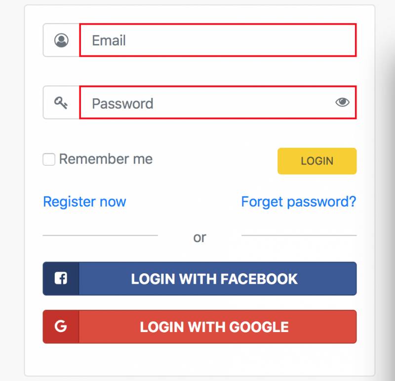
Task: Follow the Forget password? link
Action: tap(298, 202)
